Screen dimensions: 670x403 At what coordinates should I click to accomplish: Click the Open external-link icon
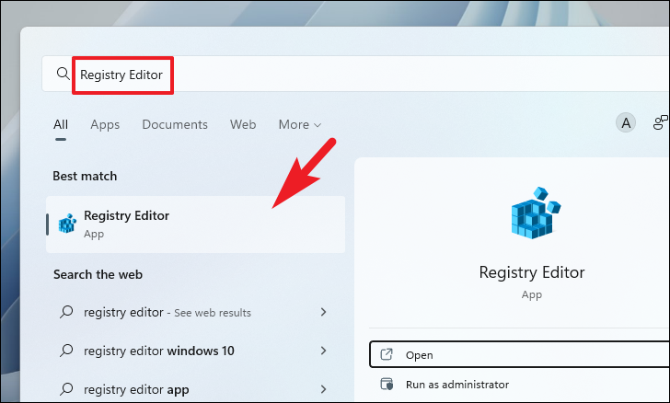coord(387,354)
